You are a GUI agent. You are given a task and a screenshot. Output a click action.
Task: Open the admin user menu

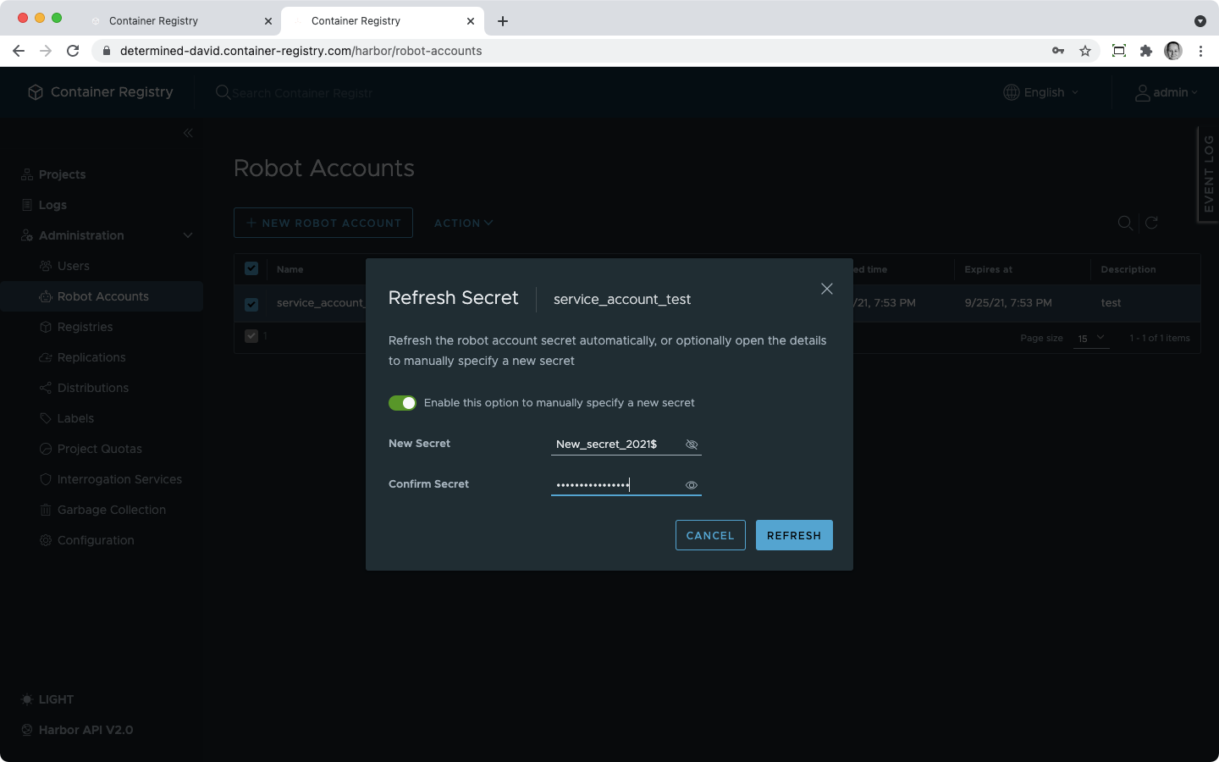pos(1167,92)
